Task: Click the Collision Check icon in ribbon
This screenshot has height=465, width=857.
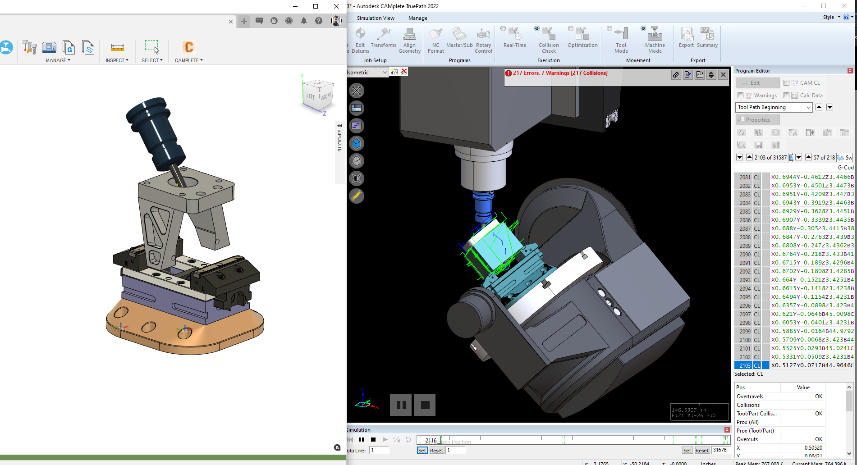Action: tap(548, 34)
